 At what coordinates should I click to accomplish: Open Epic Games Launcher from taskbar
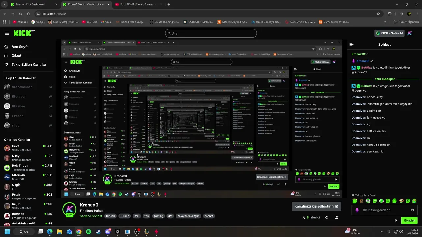tap(117, 232)
